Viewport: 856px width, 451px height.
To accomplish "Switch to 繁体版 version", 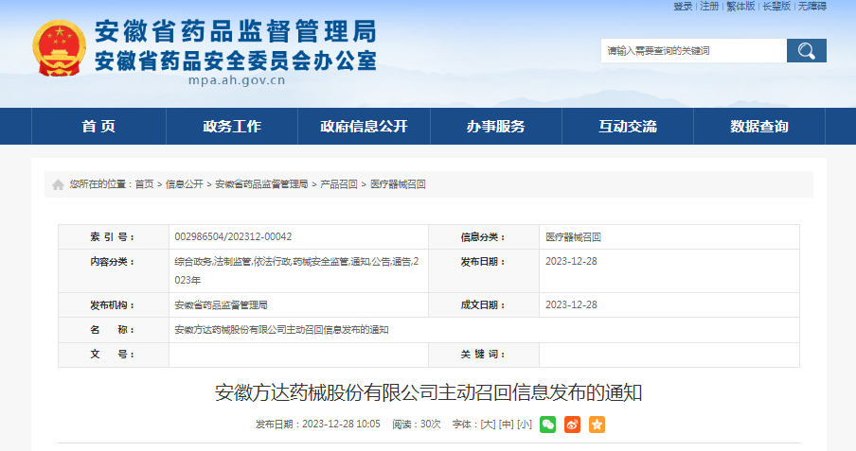I will (740, 6).
